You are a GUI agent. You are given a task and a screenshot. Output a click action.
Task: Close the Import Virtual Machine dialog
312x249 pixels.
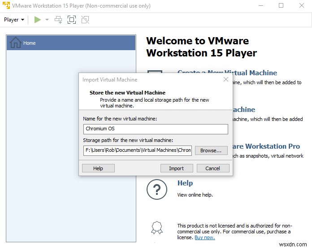225,79
